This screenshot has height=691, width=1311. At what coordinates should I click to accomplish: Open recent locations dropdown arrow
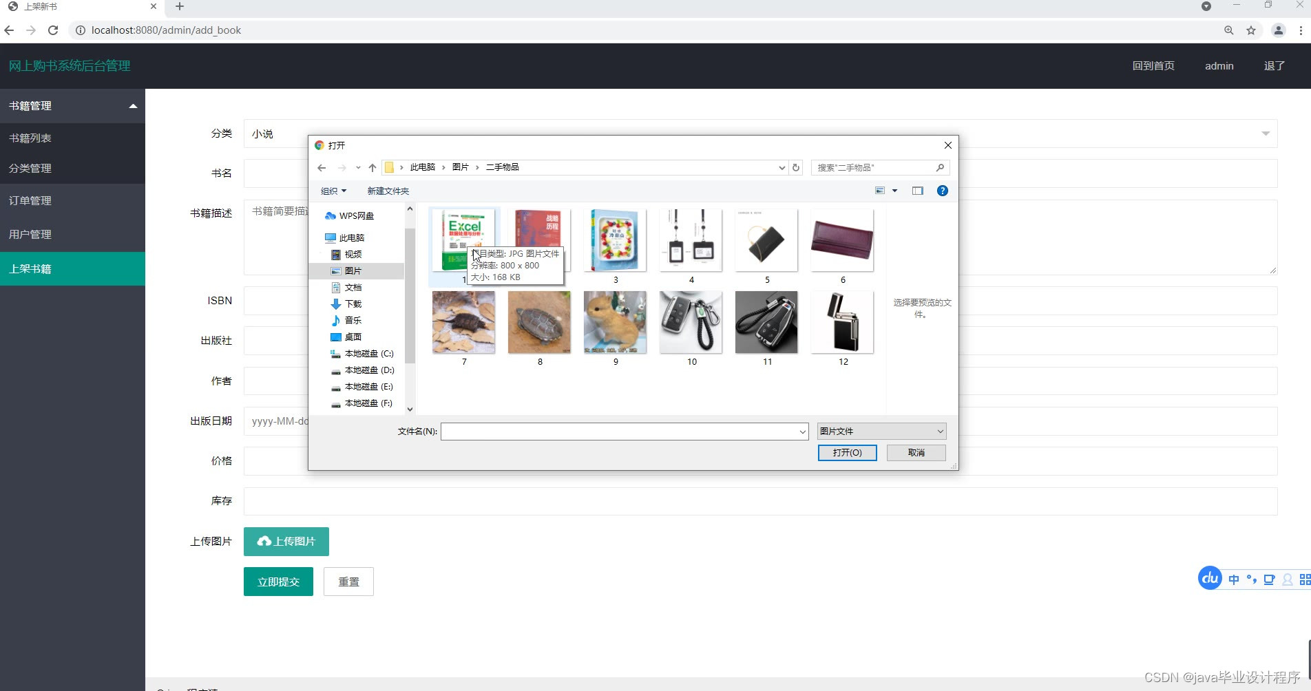tap(358, 167)
